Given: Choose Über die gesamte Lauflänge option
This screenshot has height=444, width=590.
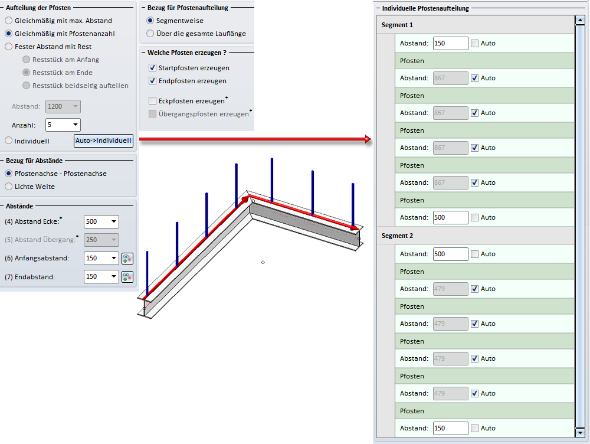Looking at the screenshot, I should point(150,34).
